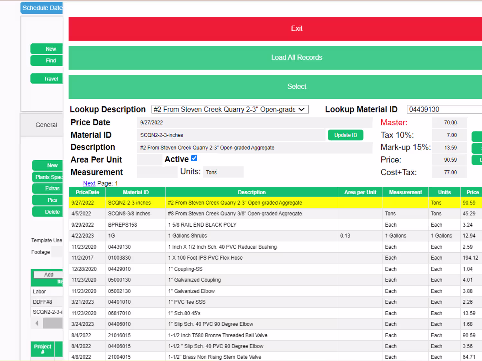This screenshot has width=482, height=361.
Task: Select the 1 Inch PVC Reducer Bushing row
Action: pos(275,247)
